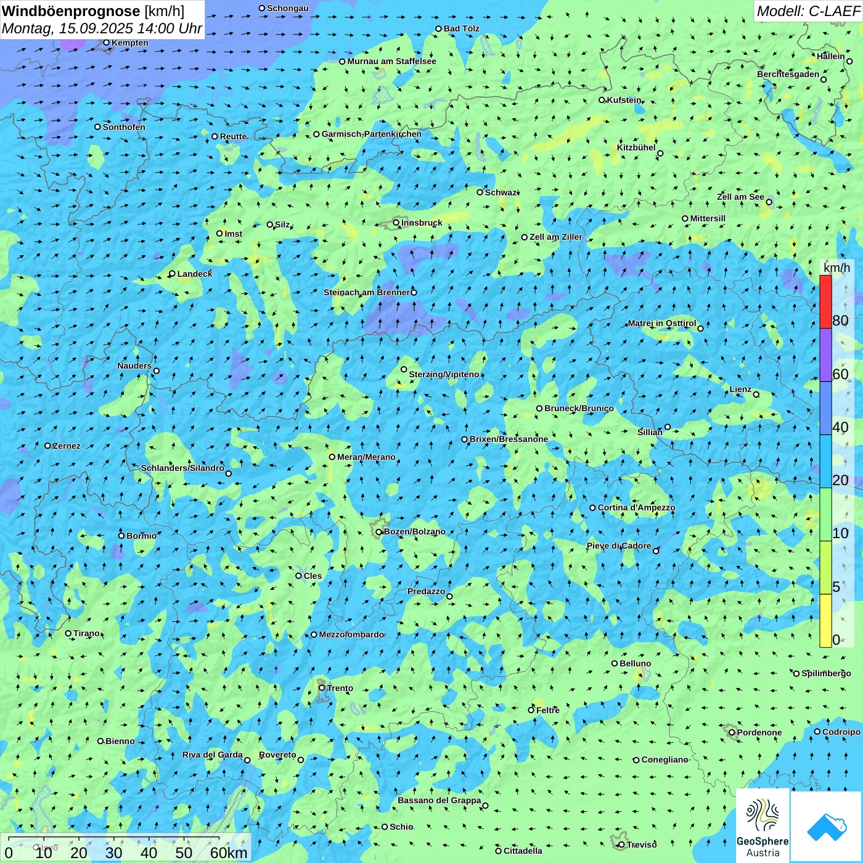
Task: Click the blue cloud arrow icon
Action: click(x=826, y=827)
